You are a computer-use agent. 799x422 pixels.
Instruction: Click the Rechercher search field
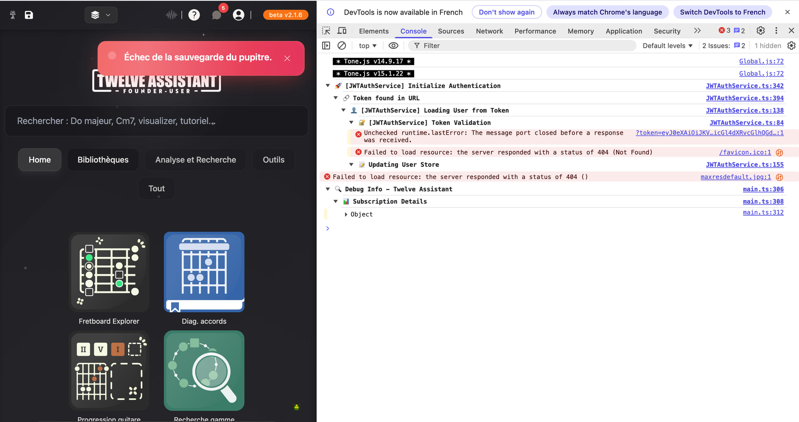156,121
